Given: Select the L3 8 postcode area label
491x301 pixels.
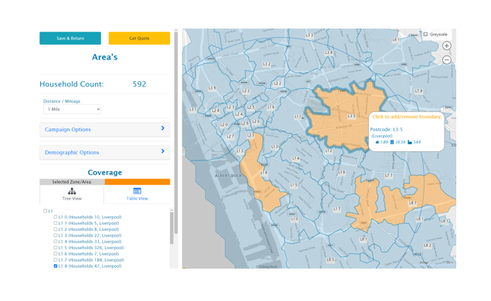Looking at the screenshot, I should point(329,52).
